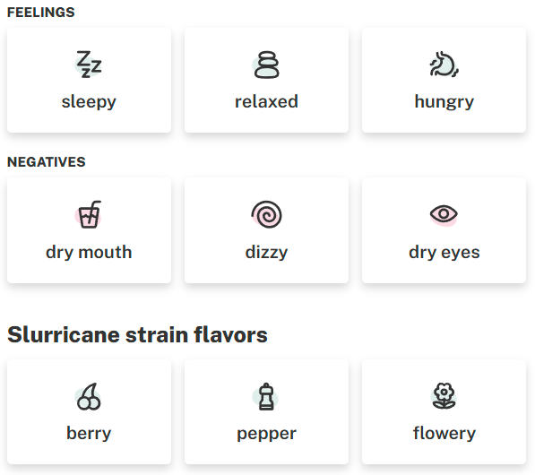Viewport: 535px width, 475px height.
Task: Click the pepper grinder icon
Action: 266,396
